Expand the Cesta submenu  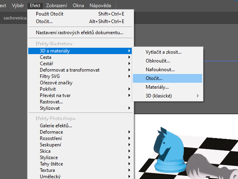click(x=80, y=57)
